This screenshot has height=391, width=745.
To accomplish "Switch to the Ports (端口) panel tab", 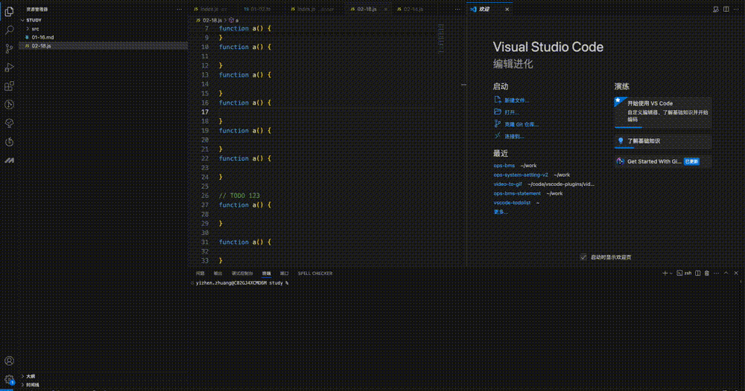I will click(284, 274).
